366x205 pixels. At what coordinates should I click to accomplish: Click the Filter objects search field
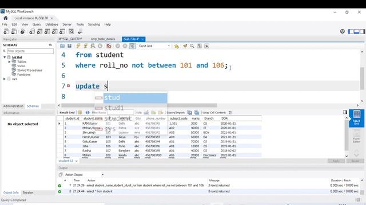click(x=30, y=51)
